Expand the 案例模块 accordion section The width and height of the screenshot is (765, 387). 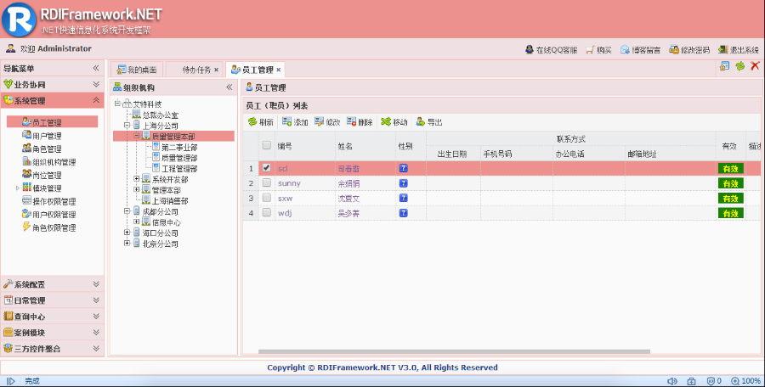click(96, 333)
